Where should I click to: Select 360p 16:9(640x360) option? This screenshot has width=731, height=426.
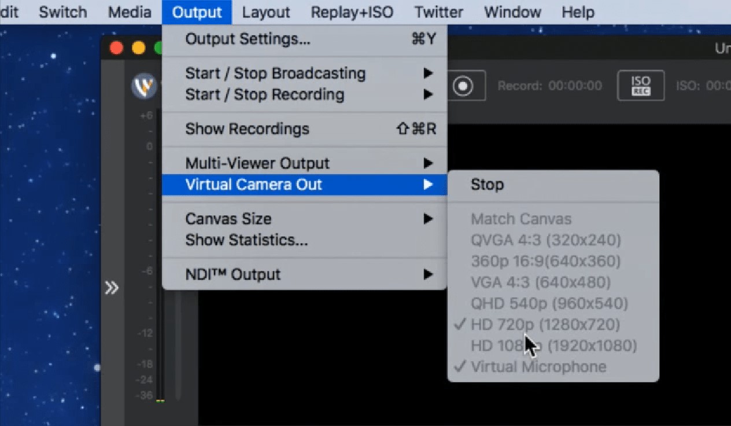(553, 261)
